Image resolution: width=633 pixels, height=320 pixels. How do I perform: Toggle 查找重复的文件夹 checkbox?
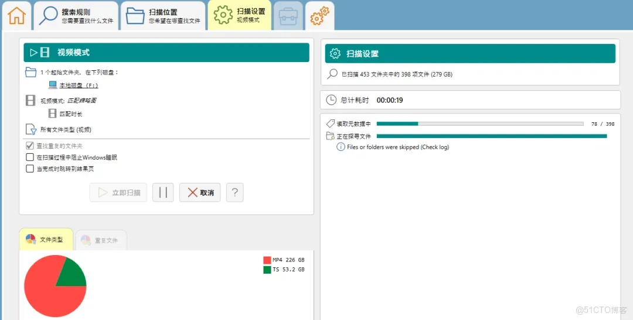pos(30,146)
